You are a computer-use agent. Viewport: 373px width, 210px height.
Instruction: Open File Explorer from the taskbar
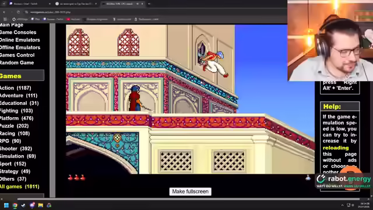[41, 205]
